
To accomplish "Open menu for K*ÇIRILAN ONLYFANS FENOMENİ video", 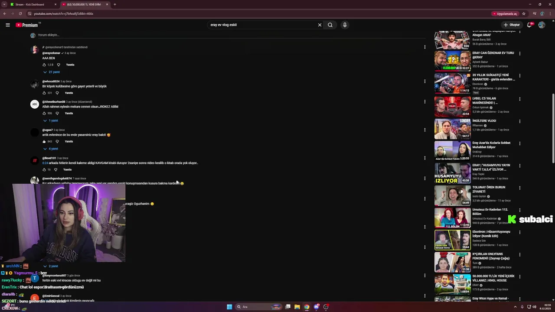I will pyautogui.click(x=519, y=255).
